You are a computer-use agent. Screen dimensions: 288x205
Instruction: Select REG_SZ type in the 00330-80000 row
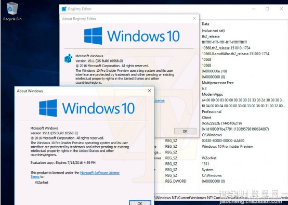click(171, 140)
